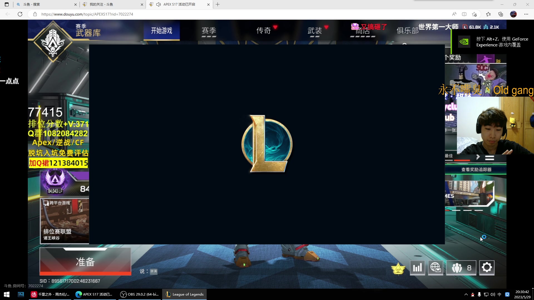Open the 赛季 tab in Apex lobby
This screenshot has width=534, height=300.
(209, 31)
